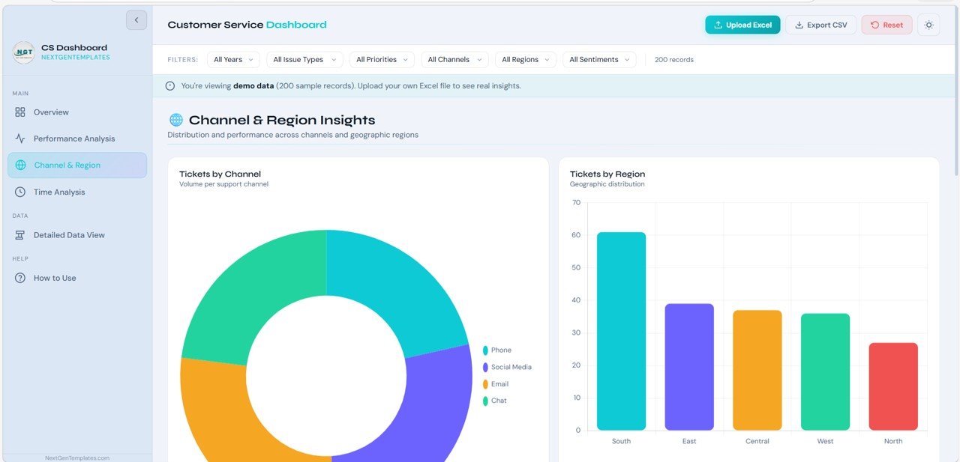Click the South bar in the region chart
The height and width of the screenshot is (462, 960).
point(621,329)
